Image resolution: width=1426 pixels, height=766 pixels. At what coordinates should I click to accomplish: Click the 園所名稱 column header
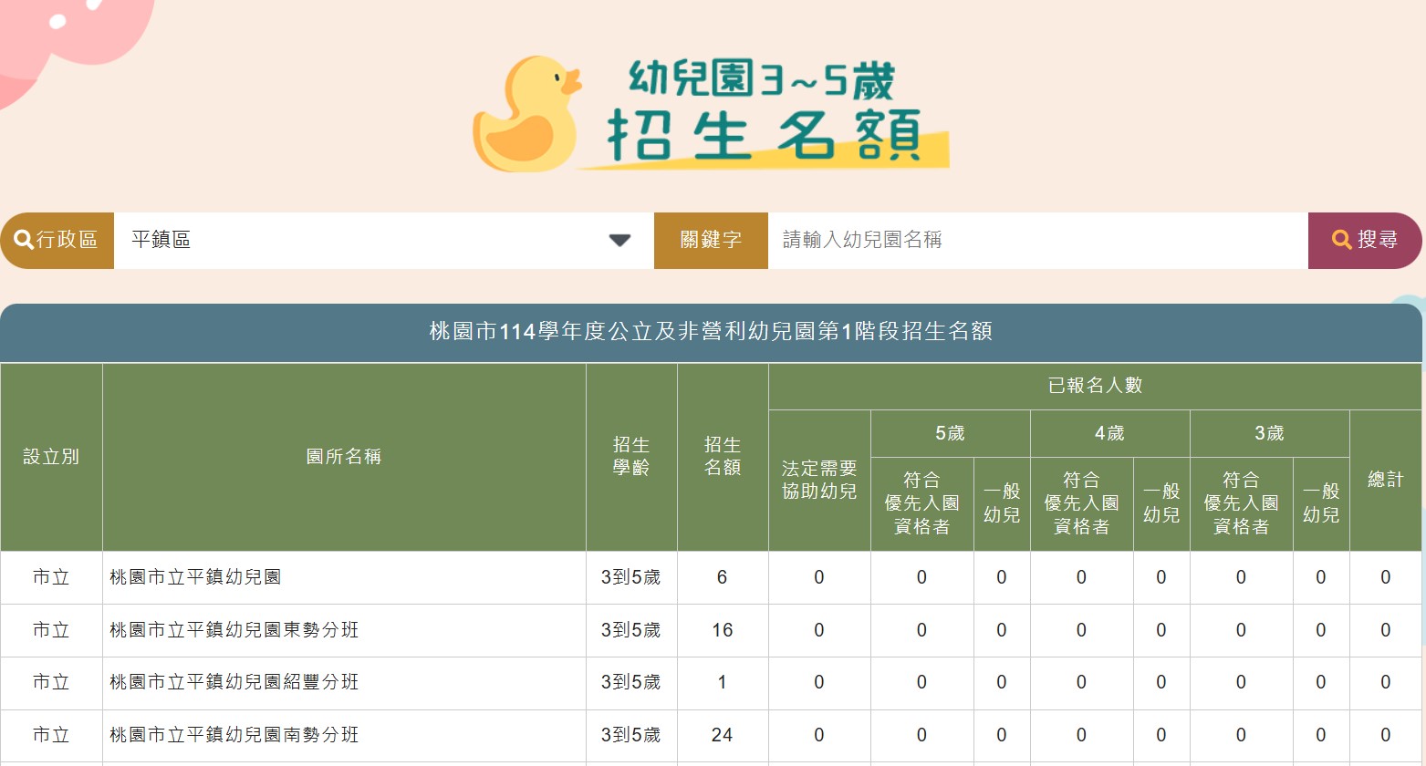coord(344,456)
